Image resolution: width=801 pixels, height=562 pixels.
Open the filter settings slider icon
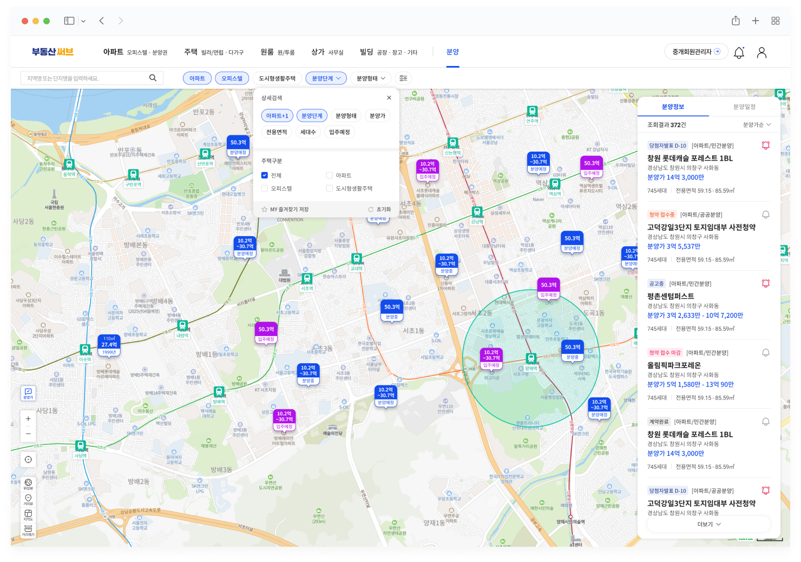click(403, 78)
